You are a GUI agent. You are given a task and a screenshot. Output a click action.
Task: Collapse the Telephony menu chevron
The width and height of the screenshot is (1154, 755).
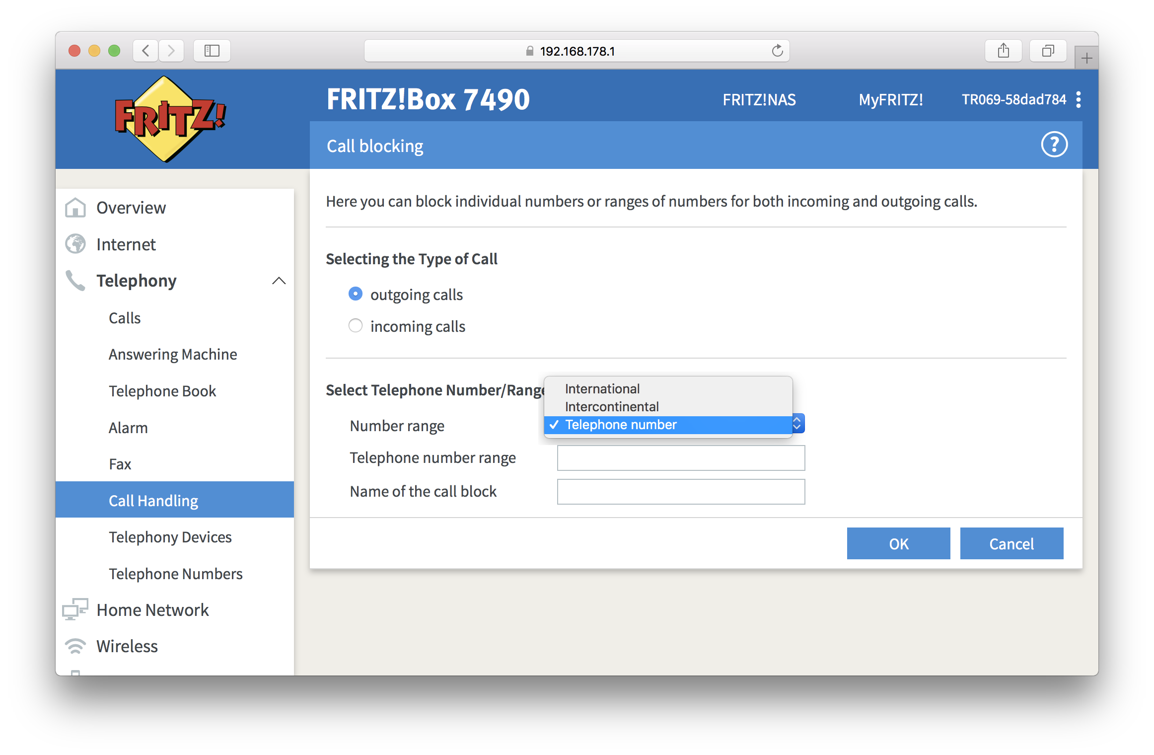coord(279,281)
